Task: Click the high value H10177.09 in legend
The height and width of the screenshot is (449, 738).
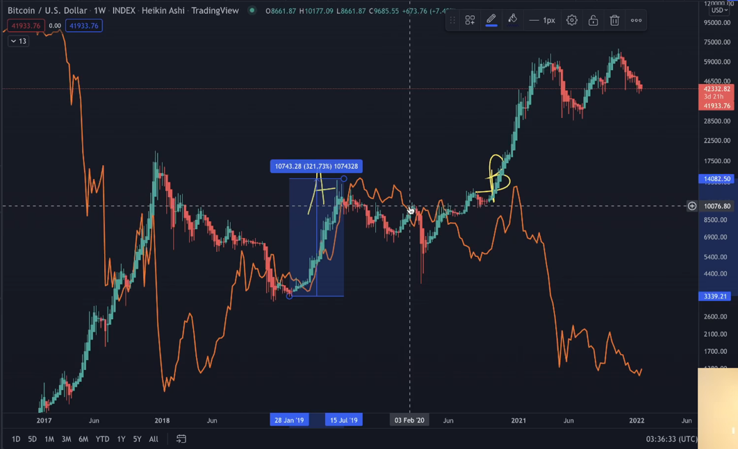Action: click(315, 10)
